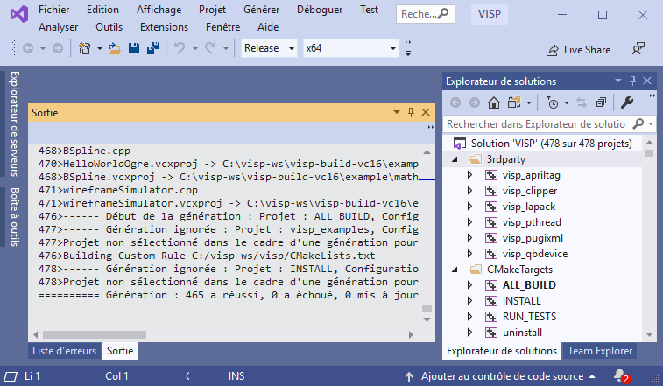Click Solution Explorer scrollbar down arrow

point(650,335)
